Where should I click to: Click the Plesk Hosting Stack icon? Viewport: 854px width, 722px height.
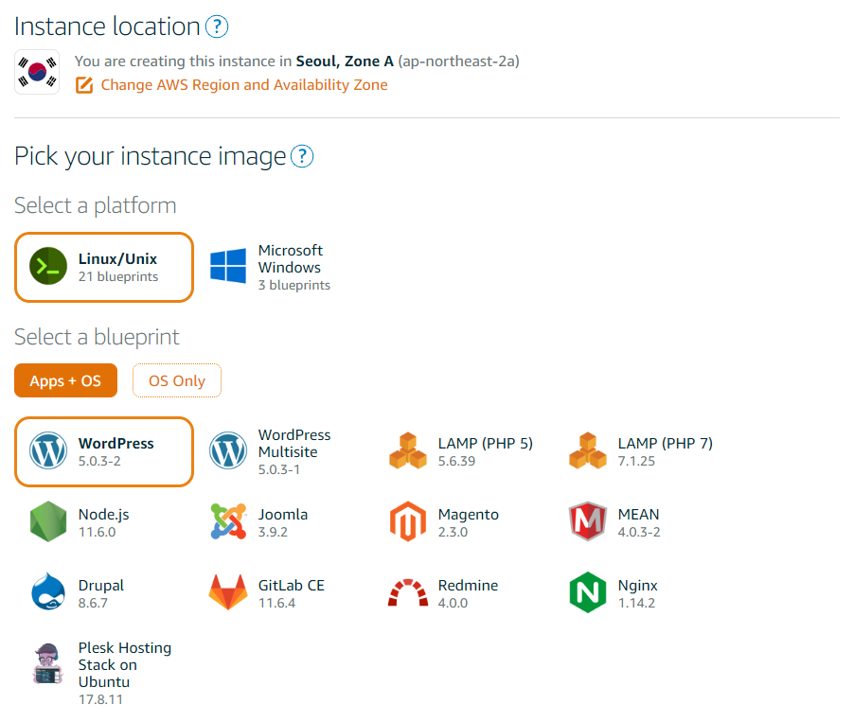coord(48,663)
